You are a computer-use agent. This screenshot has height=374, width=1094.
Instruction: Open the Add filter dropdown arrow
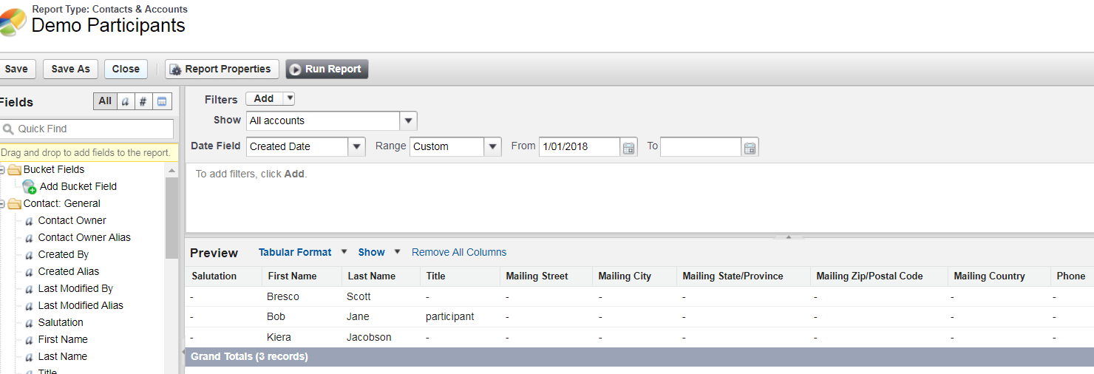click(x=289, y=98)
